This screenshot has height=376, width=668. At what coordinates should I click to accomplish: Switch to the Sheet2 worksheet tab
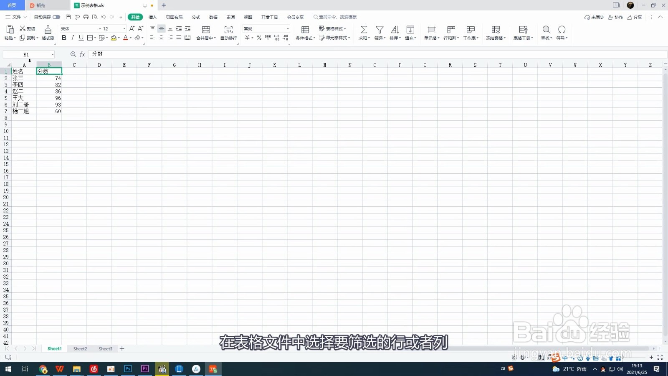pyautogui.click(x=79, y=348)
